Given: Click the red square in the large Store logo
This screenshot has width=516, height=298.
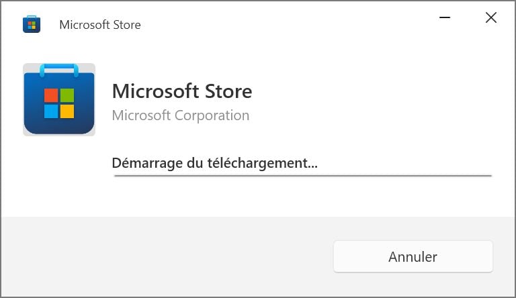Looking at the screenshot, I should 51,95.
